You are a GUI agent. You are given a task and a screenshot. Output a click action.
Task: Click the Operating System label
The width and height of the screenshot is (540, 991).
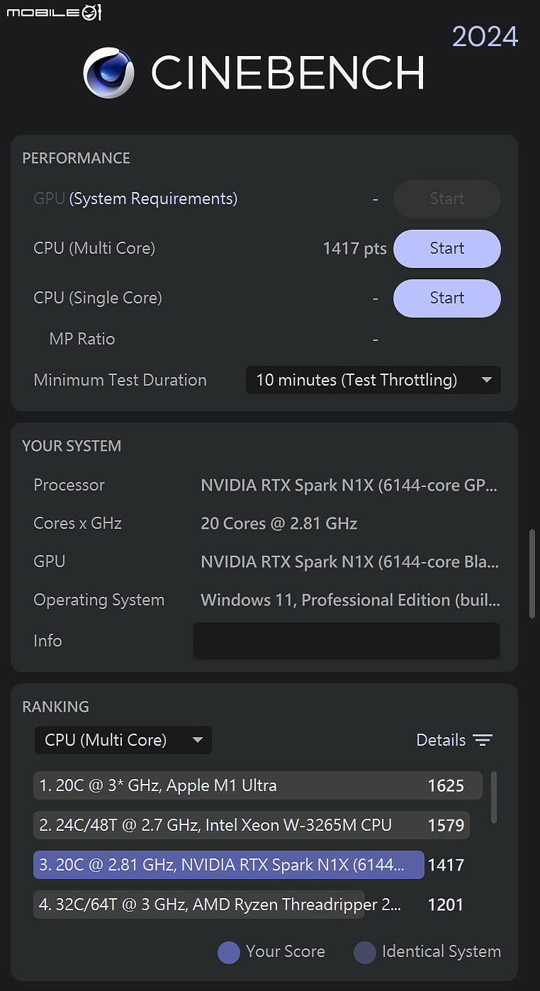[x=99, y=600]
